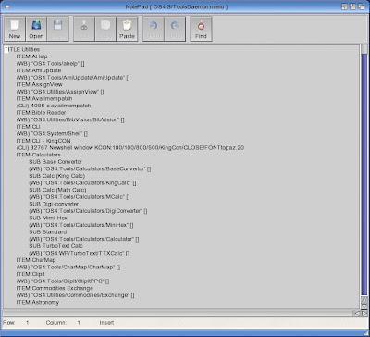Click the line ITEM AmiUpdate
This screenshot has width=370, height=337.
click(x=39, y=70)
